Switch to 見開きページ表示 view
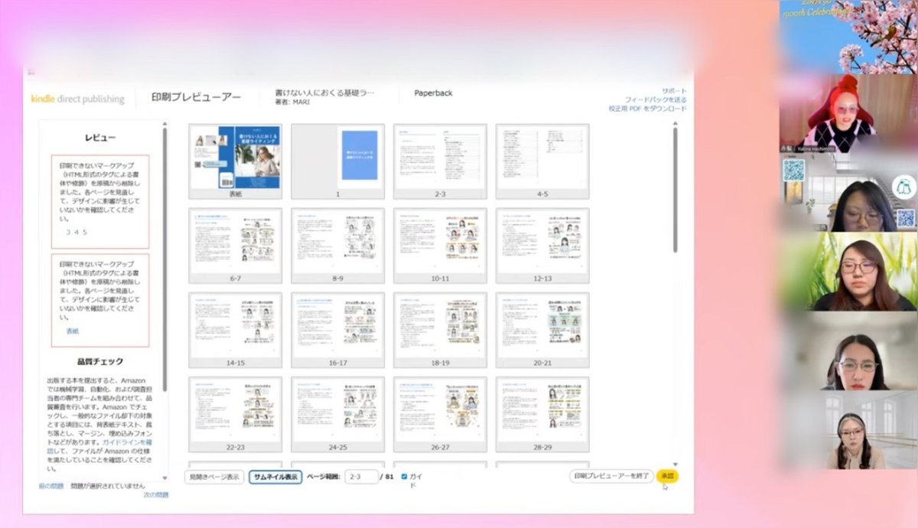918x528 pixels. pyautogui.click(x=214, y=477)
